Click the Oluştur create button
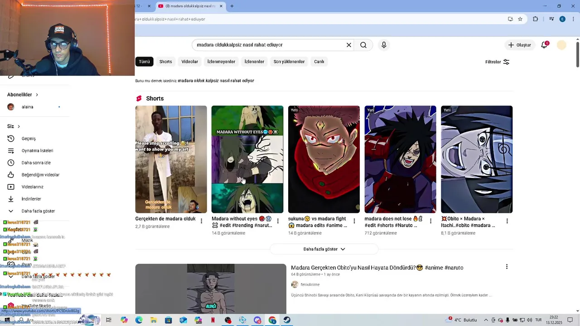Screen dimensions: 580x326 [519, 45]
